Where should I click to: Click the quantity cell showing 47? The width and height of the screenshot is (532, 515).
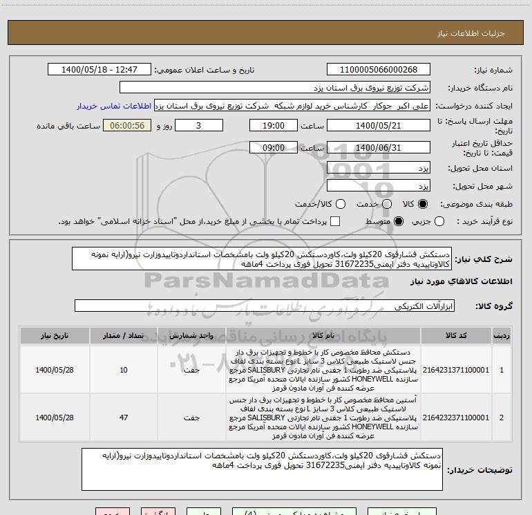click(124, 418)
